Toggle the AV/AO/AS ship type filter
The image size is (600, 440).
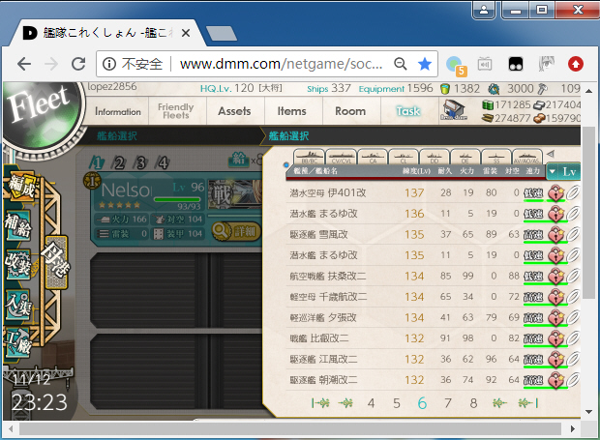pos(527,157)
